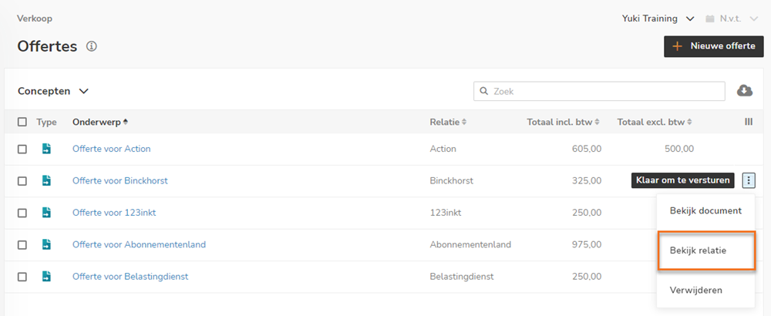Click the 975,00 amount in Abonnementenland row
Viewport: 771px width, 316px height.
point(587,244)
